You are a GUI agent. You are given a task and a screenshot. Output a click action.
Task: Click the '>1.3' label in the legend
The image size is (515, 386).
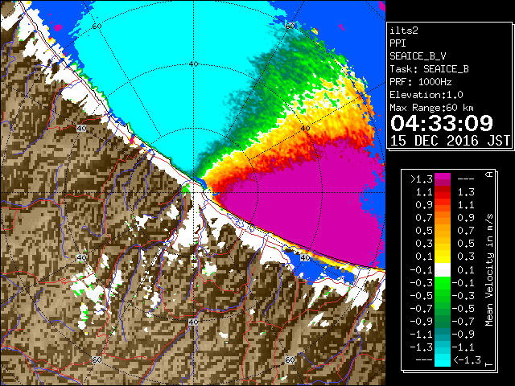point(422,179)
